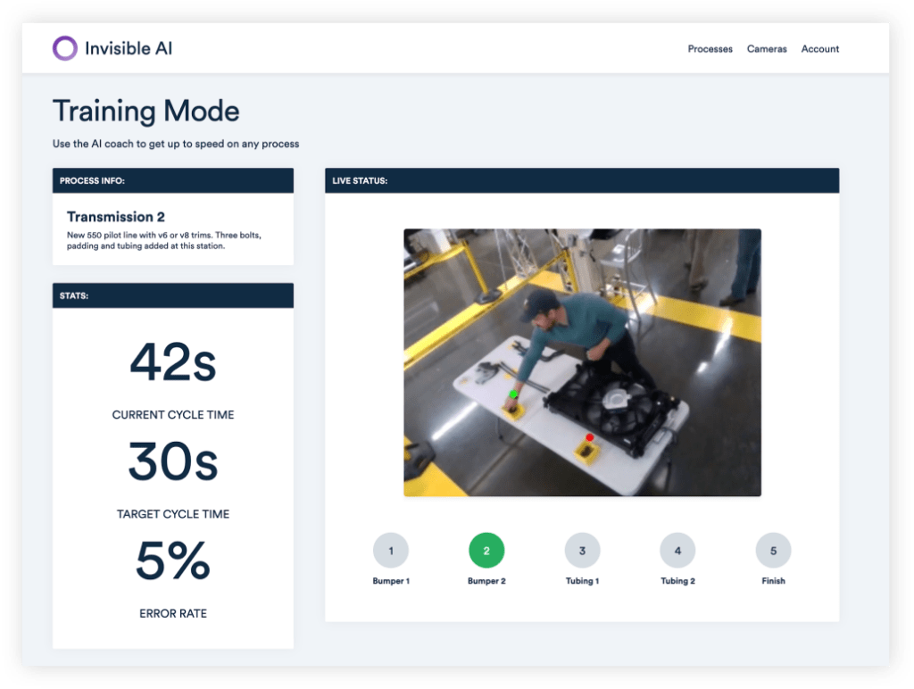Click the 42s current cycle time value
914x689 pixels.
tap(173, 362)
